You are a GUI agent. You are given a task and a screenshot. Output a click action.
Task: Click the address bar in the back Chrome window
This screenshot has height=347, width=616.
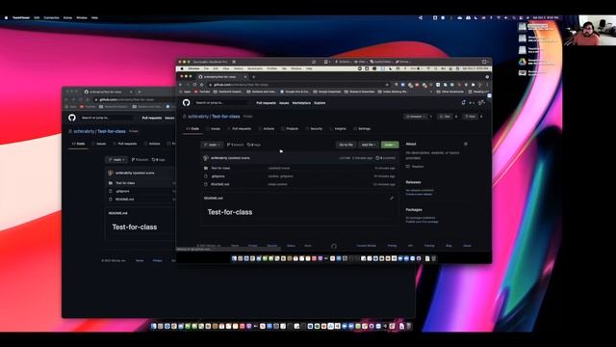pos(134,99)
